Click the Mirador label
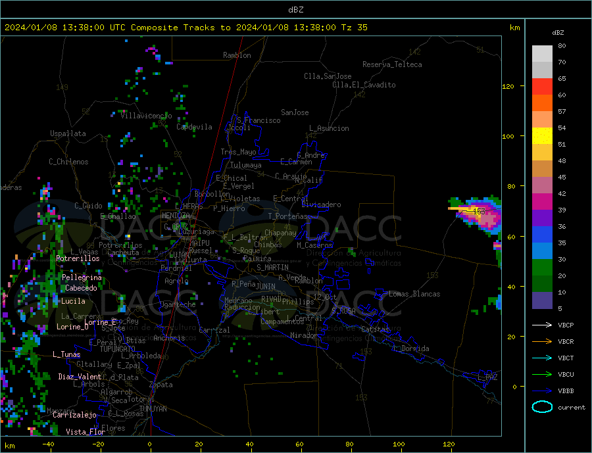 coord(304,335)
